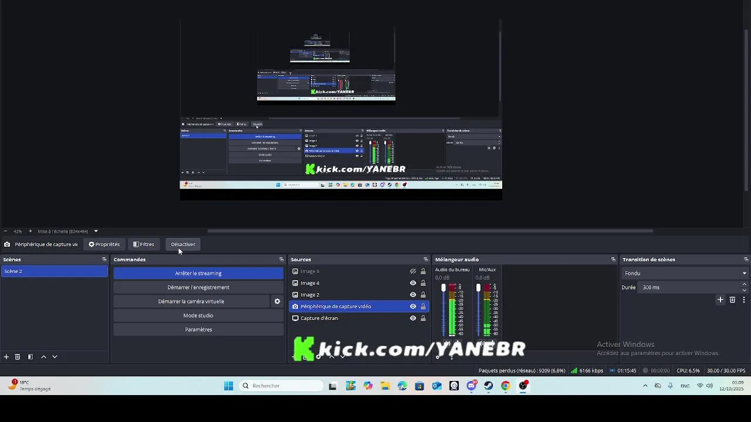Hide the Image 4 source
Viewport: 751px width, 422px height.
(x=413, y=283)
